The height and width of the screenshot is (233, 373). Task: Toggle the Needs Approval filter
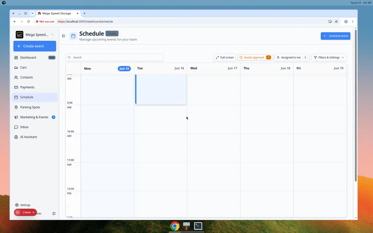click(x=255, y=57)
